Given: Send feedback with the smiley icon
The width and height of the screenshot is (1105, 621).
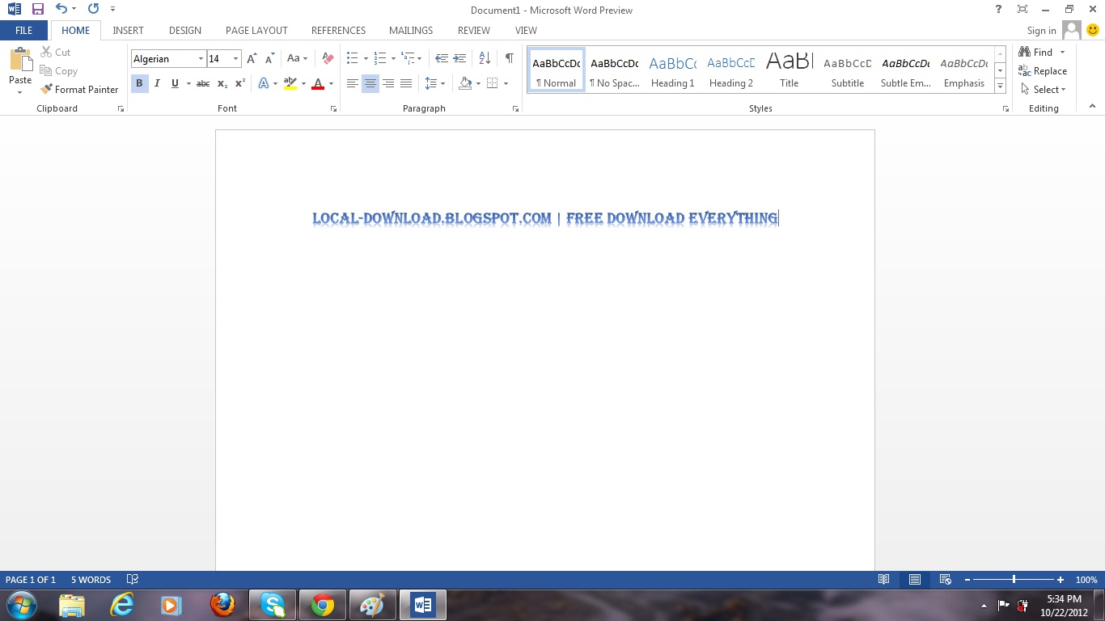Looking at the screenshot, I should [x=1093, y=30].
